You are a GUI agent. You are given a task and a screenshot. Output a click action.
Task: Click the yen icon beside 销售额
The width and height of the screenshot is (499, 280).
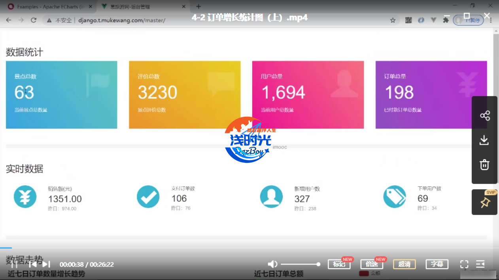tap(25, 196)
